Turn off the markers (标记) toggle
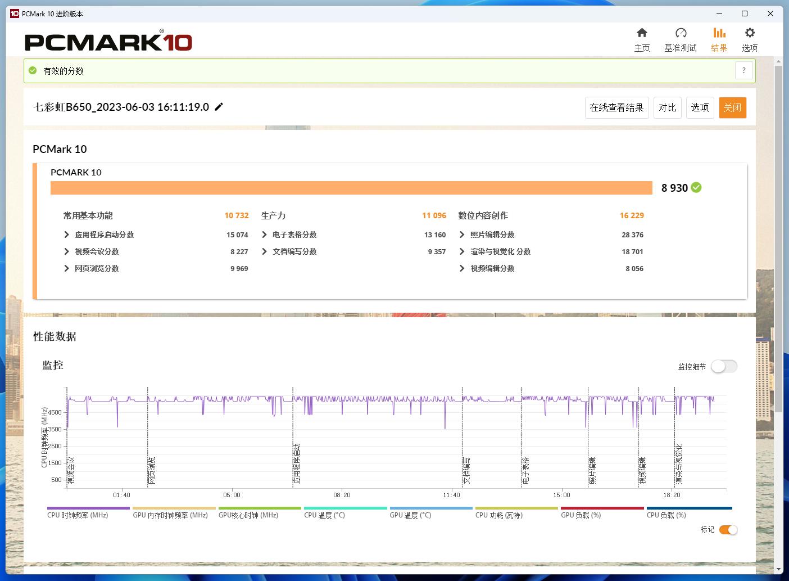This screenshot has width=789, height=581. click(728, 530)
